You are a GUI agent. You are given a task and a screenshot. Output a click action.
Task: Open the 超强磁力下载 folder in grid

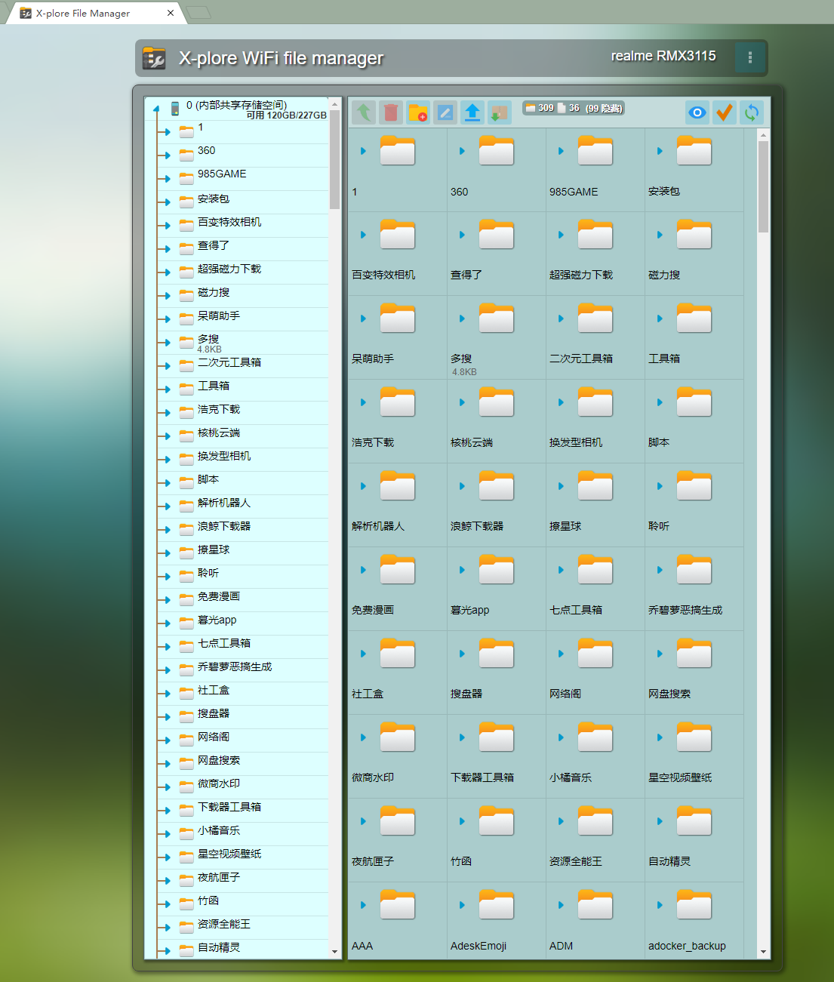click(595, 235)
